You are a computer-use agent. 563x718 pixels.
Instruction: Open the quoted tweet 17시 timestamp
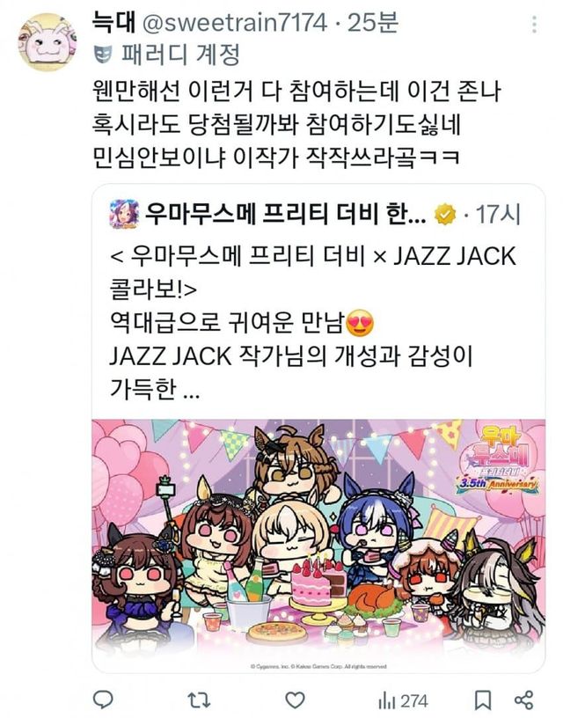point(498,214)
